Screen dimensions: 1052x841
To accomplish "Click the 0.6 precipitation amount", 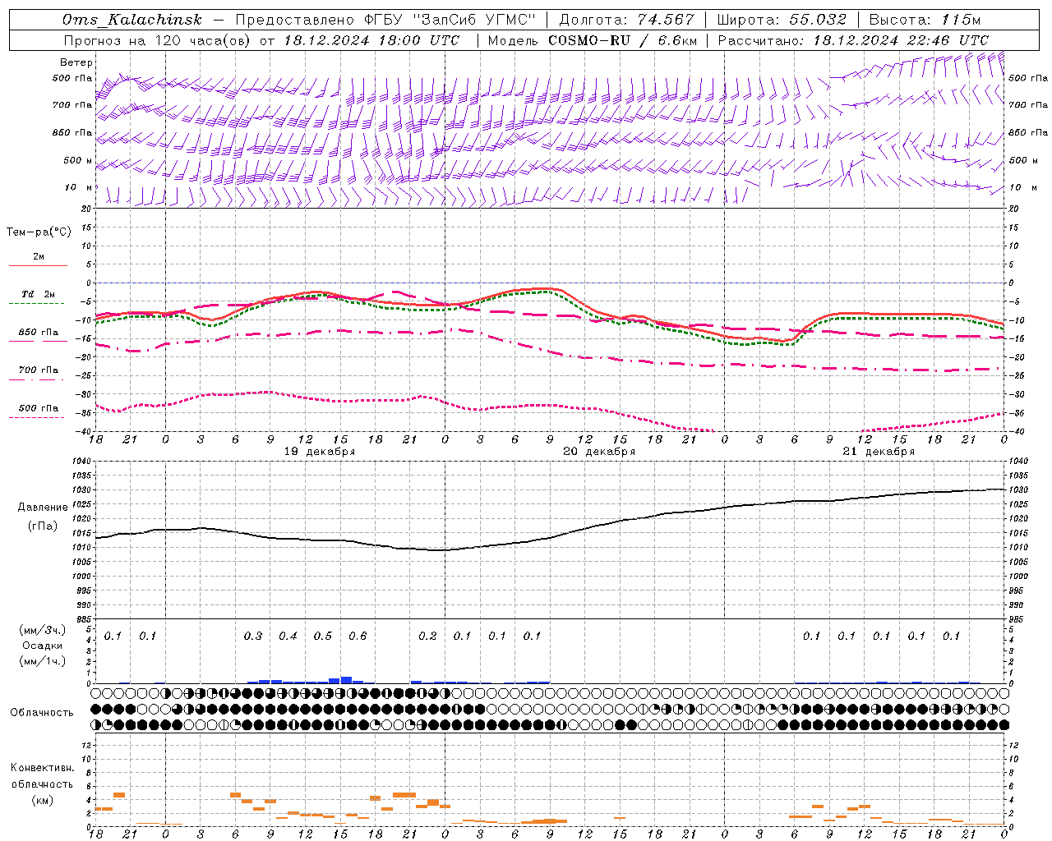I will 358,636.
